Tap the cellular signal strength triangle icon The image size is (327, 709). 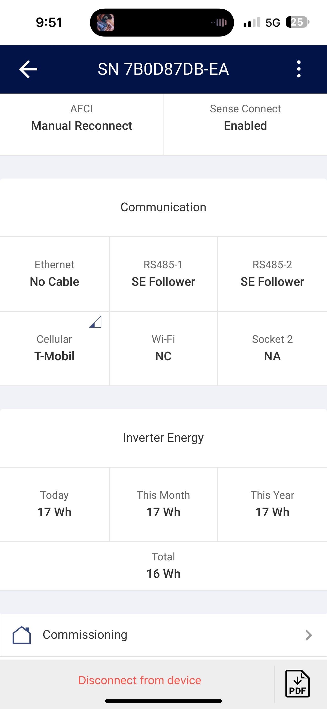(96, 322)
